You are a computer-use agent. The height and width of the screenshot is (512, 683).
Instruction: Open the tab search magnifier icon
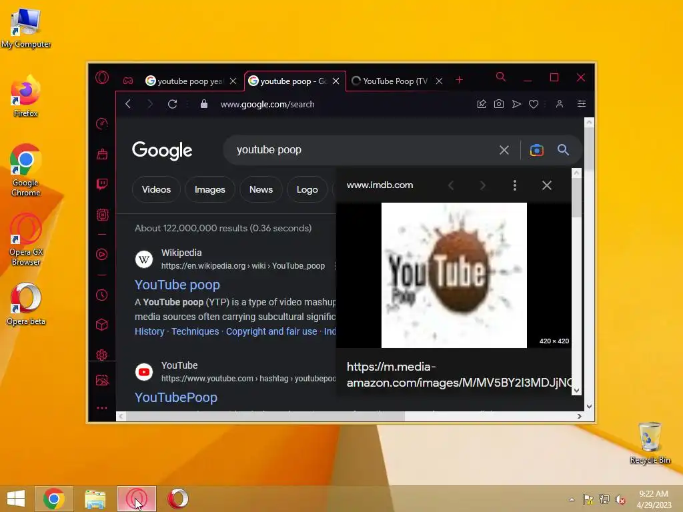coord(501,77)
